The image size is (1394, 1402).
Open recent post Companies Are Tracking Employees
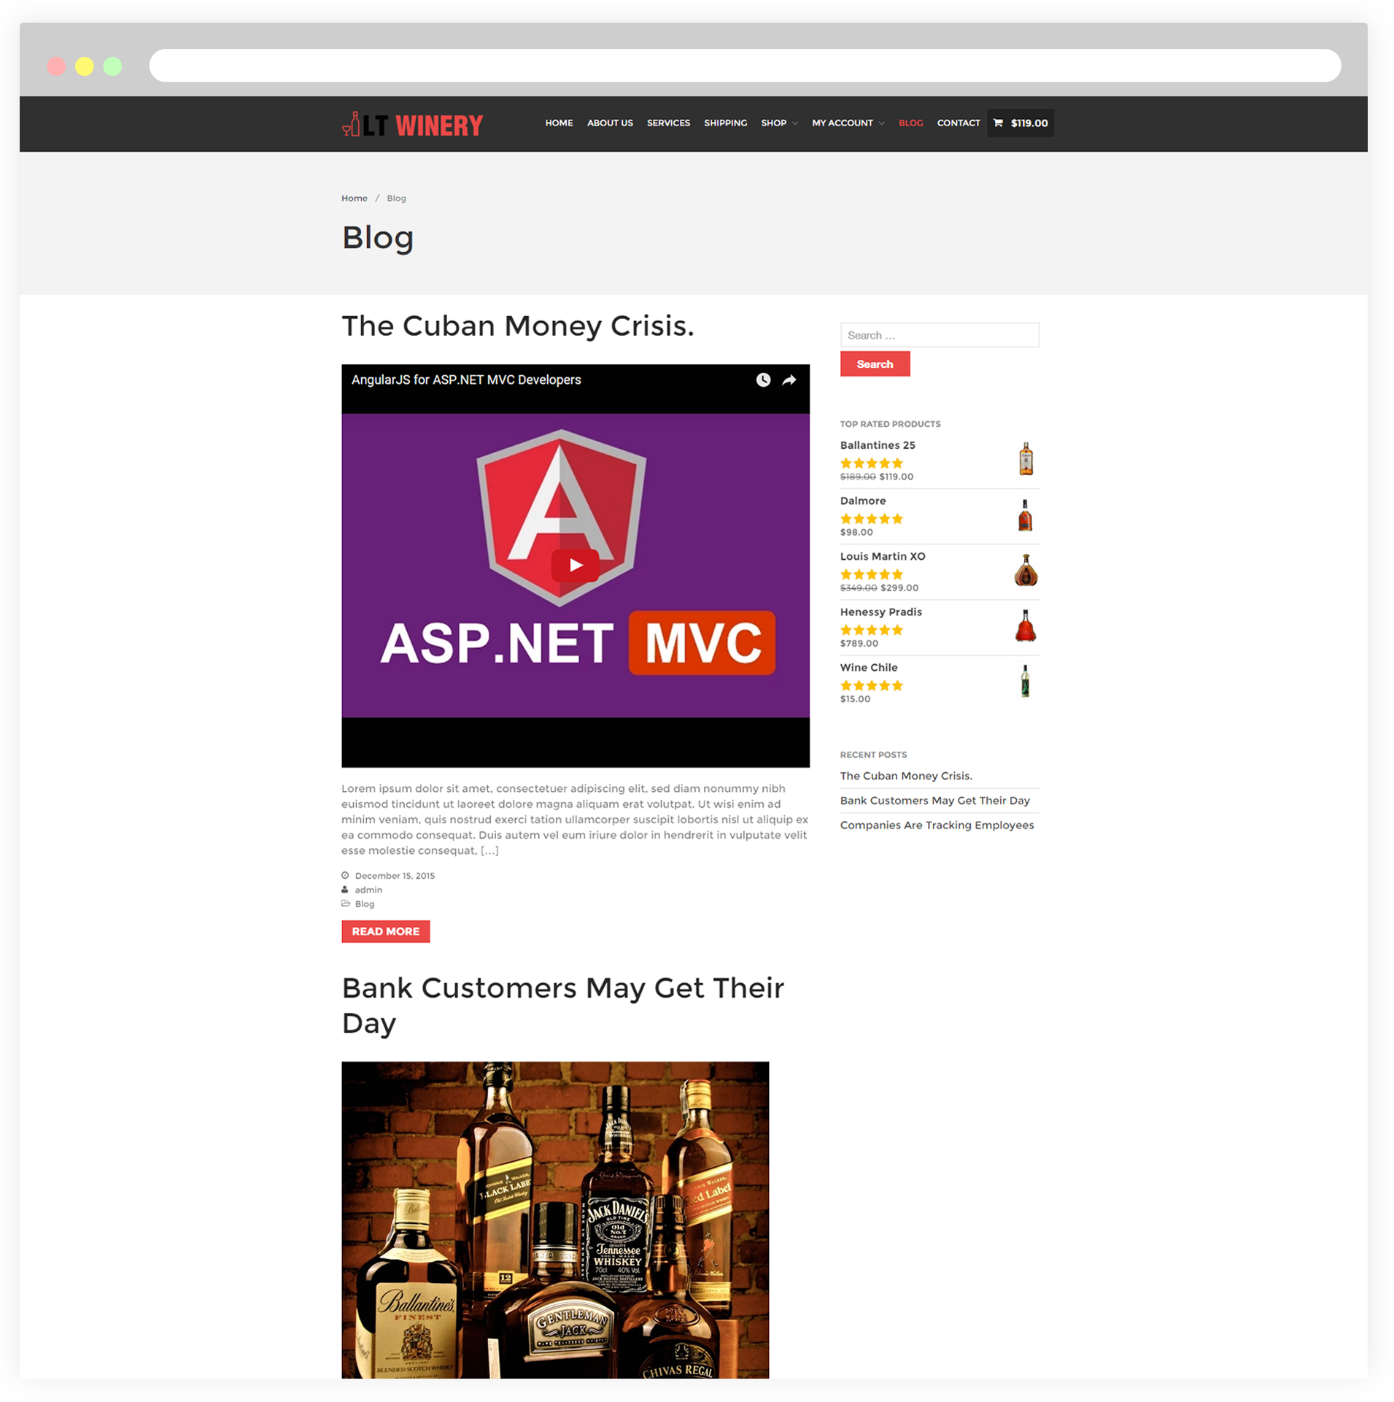[x=937, y=825]
